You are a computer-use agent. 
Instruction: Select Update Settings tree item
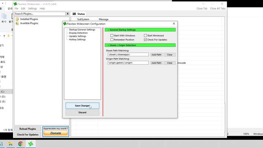(78, 36)
